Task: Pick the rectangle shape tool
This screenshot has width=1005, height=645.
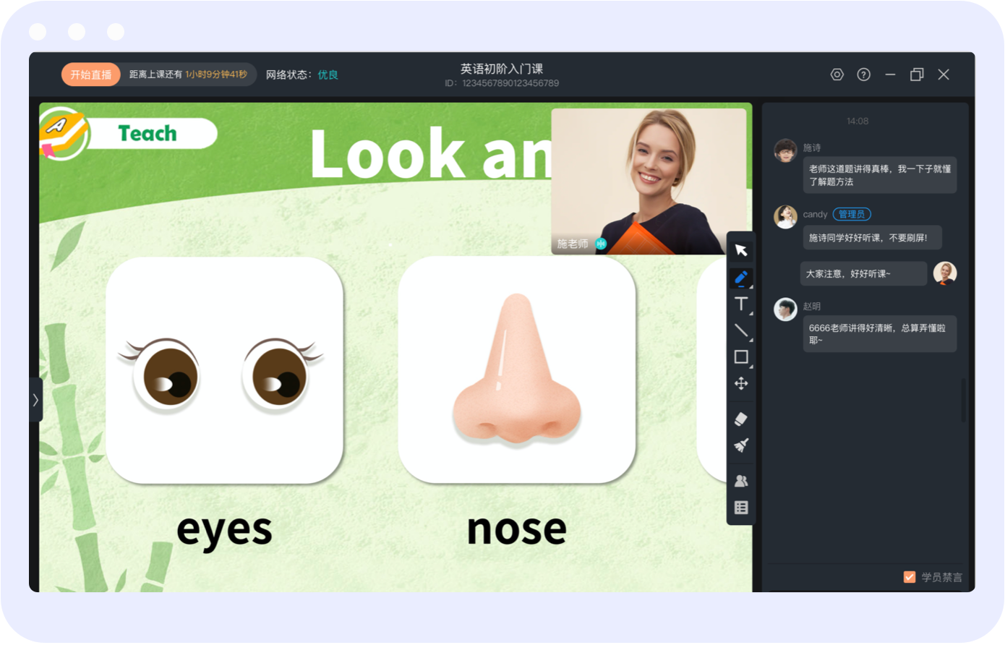Action: [x=741, y=357]
